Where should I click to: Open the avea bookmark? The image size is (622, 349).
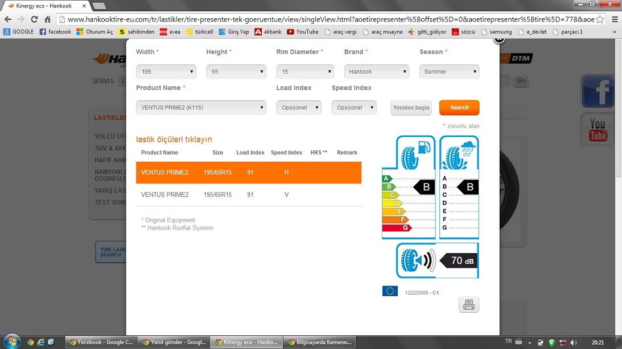pyautogui.click(x=170, y=32)
